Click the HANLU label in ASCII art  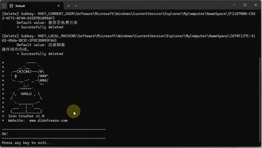[28, 94]
